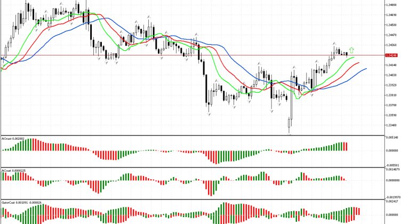Click the 1.34140 price on the scale
Image resolution: width=401 pixels, height=224 pixels.
point(392,65)
